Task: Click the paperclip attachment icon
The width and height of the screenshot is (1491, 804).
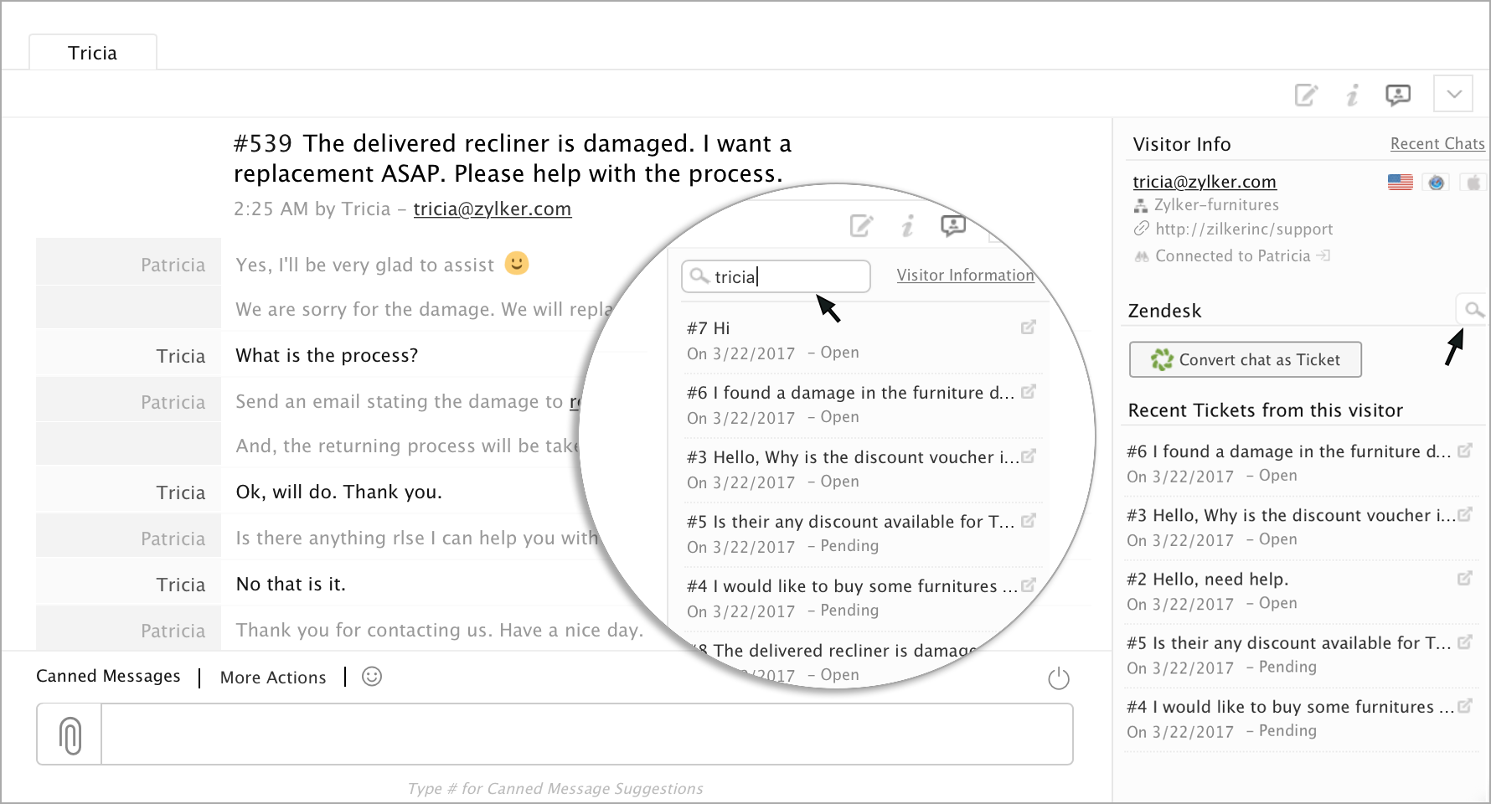Action: coord(70,734)
